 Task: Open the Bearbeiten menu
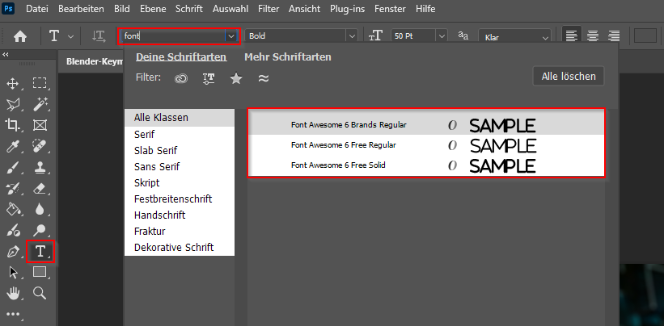point(81,8)
